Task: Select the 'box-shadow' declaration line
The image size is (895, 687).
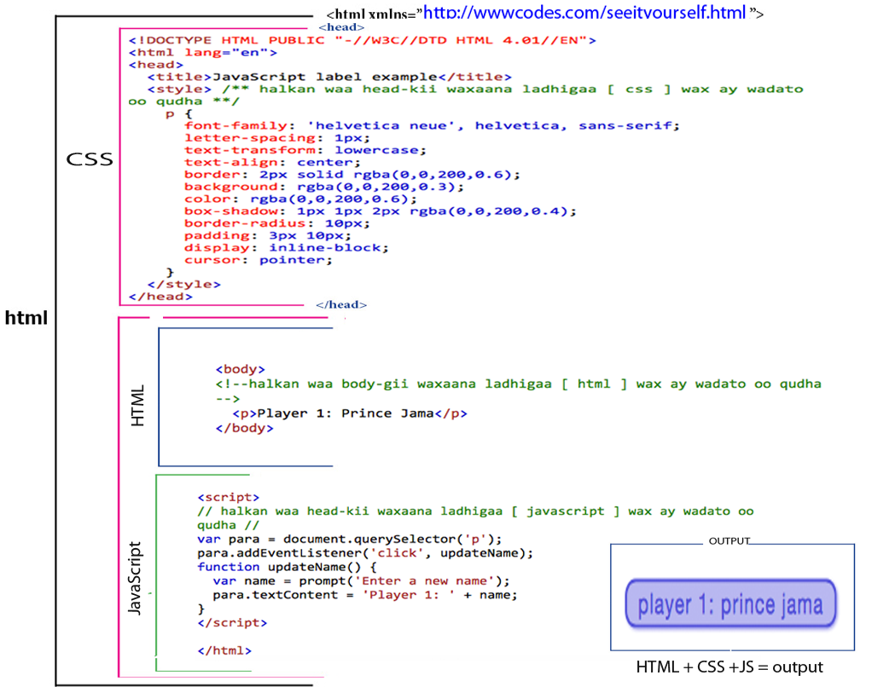Action: point(381,211)
